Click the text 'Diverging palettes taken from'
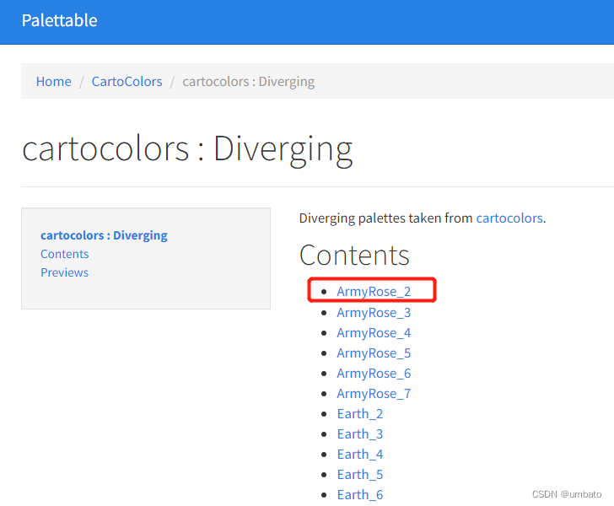The width and height of the screenshot is (614, 506). [385, 218]
